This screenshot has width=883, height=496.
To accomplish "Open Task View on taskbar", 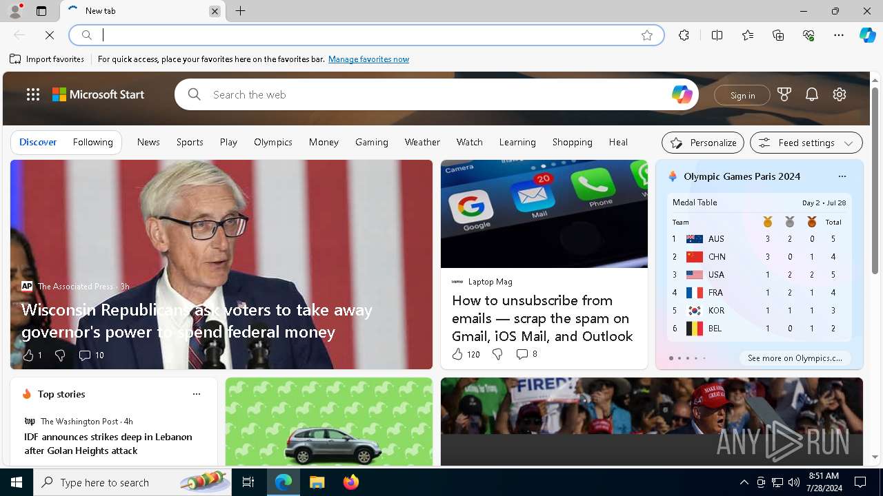I will click(x=248, y=482).
